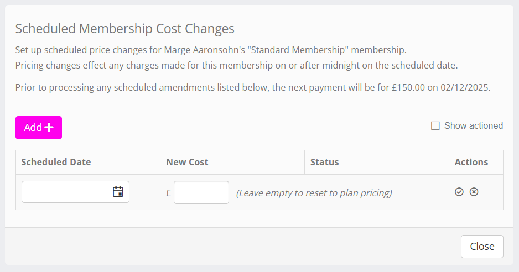Select the Status column header
The width and height of the screenshot is (519, 272).
324,162
